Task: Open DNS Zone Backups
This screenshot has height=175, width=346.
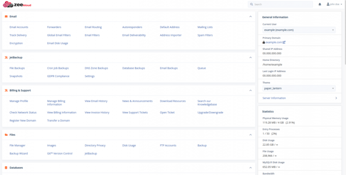Action: (96, 68)
